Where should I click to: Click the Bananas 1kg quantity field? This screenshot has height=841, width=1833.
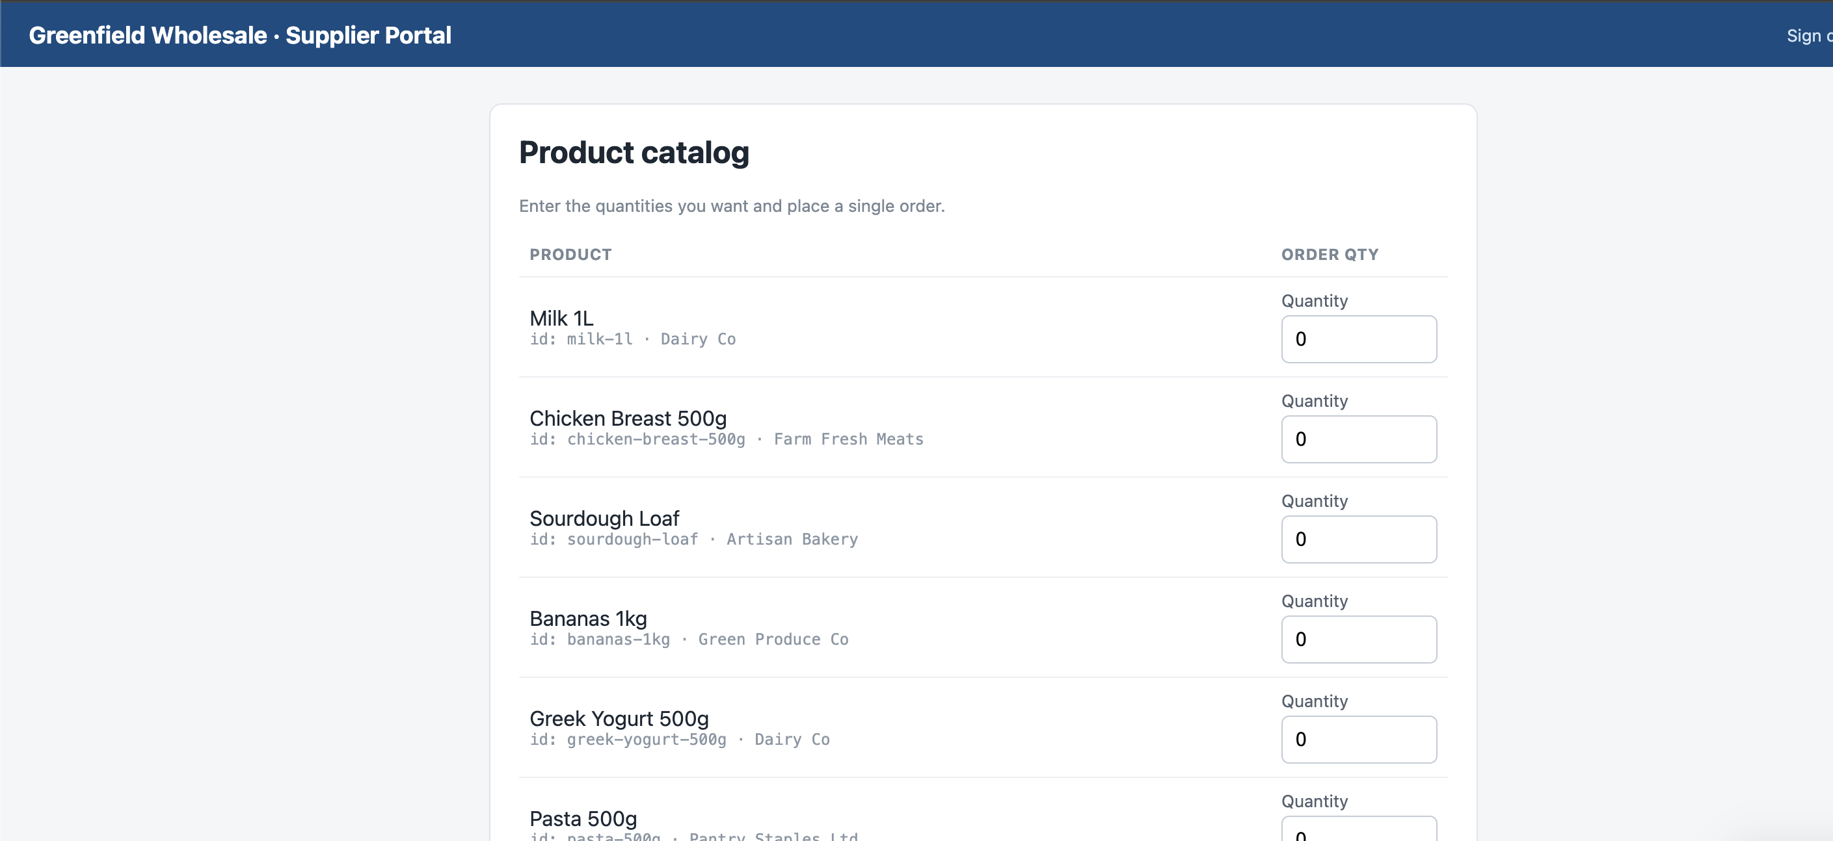pos(1358,639)
